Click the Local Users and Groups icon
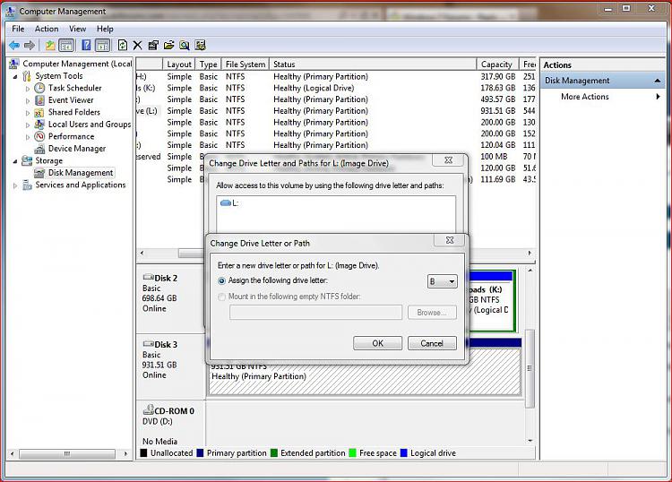672x482 pixels. [x=39, y=125]
